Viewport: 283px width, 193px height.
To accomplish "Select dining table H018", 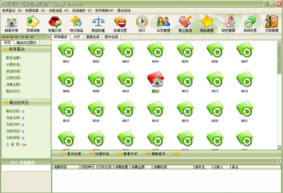I will pos(155,112).
